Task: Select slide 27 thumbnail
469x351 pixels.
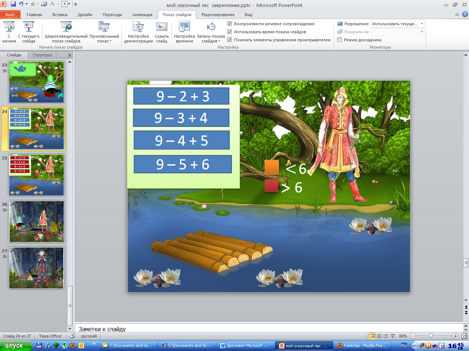Action: [36, 268]
